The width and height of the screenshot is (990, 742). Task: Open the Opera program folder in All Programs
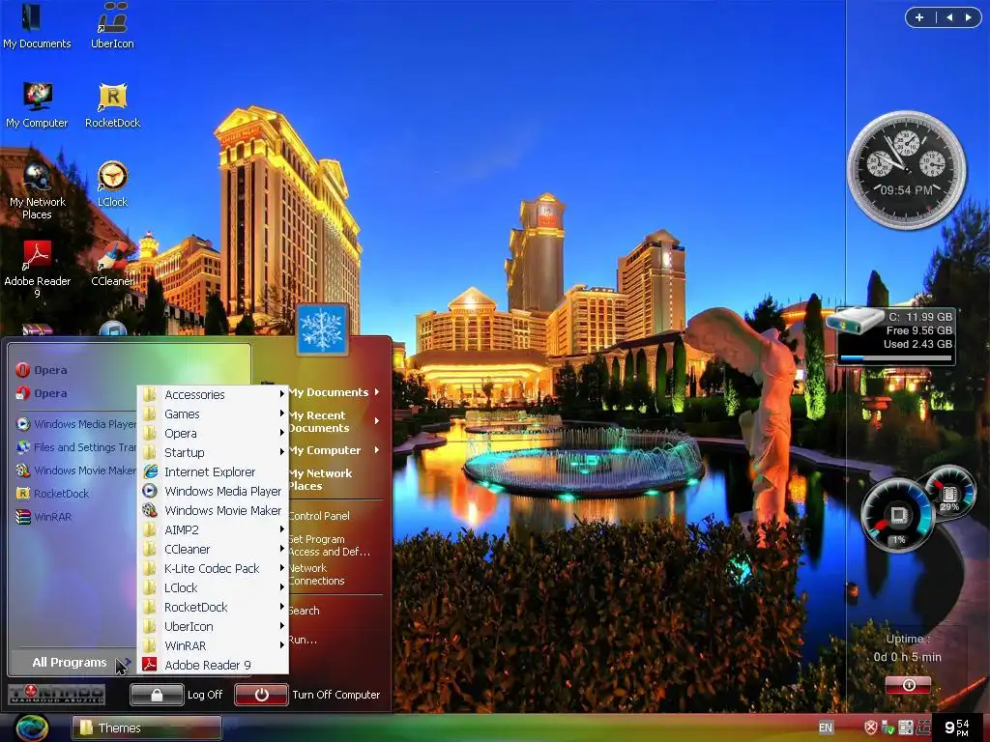click(213, 434)
